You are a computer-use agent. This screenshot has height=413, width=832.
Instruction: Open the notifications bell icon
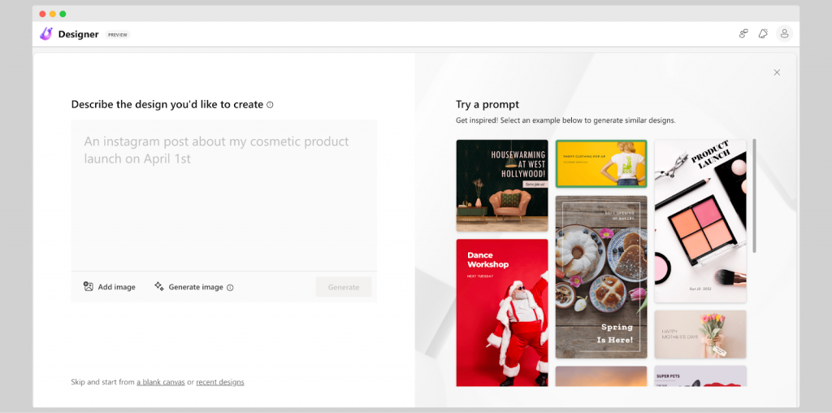pos(763,33)
